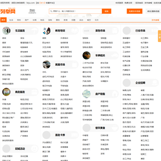
Task: Open the round thumbnail next to 商务服务
Action: 6,92
